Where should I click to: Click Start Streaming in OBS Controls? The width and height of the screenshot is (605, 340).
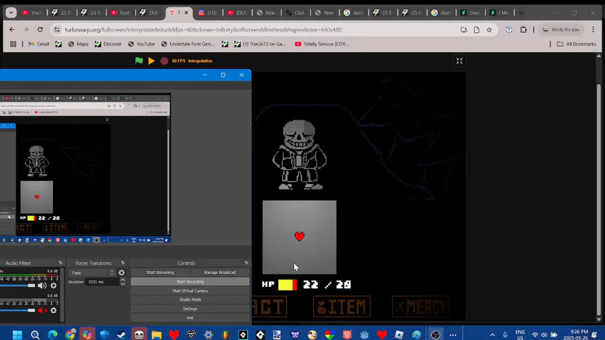(160, 273)
